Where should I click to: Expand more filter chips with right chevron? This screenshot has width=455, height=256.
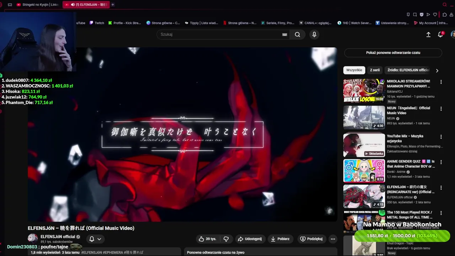[437, 70]
